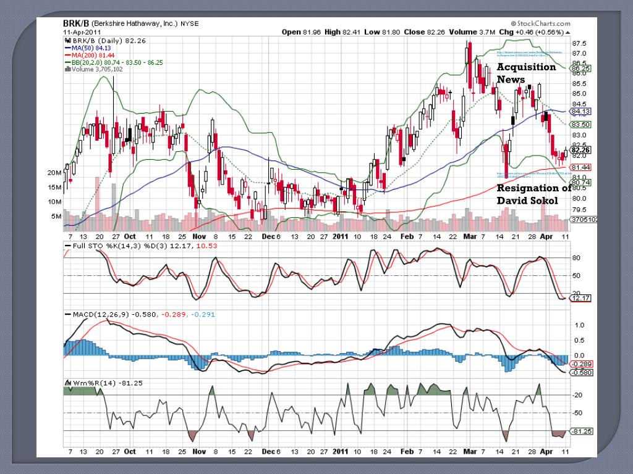The width and height of the screenshot is (633, 474).
Task: Click the 84.13 price tag on right axis
Action: [x=580, y=111]
